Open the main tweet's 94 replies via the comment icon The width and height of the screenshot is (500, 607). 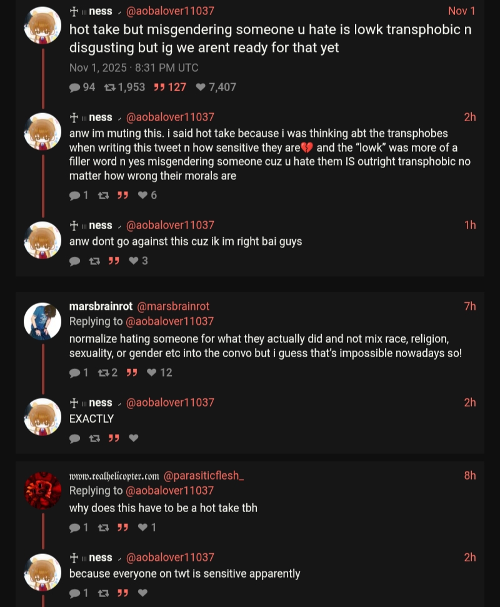click(x=75, y=87)
